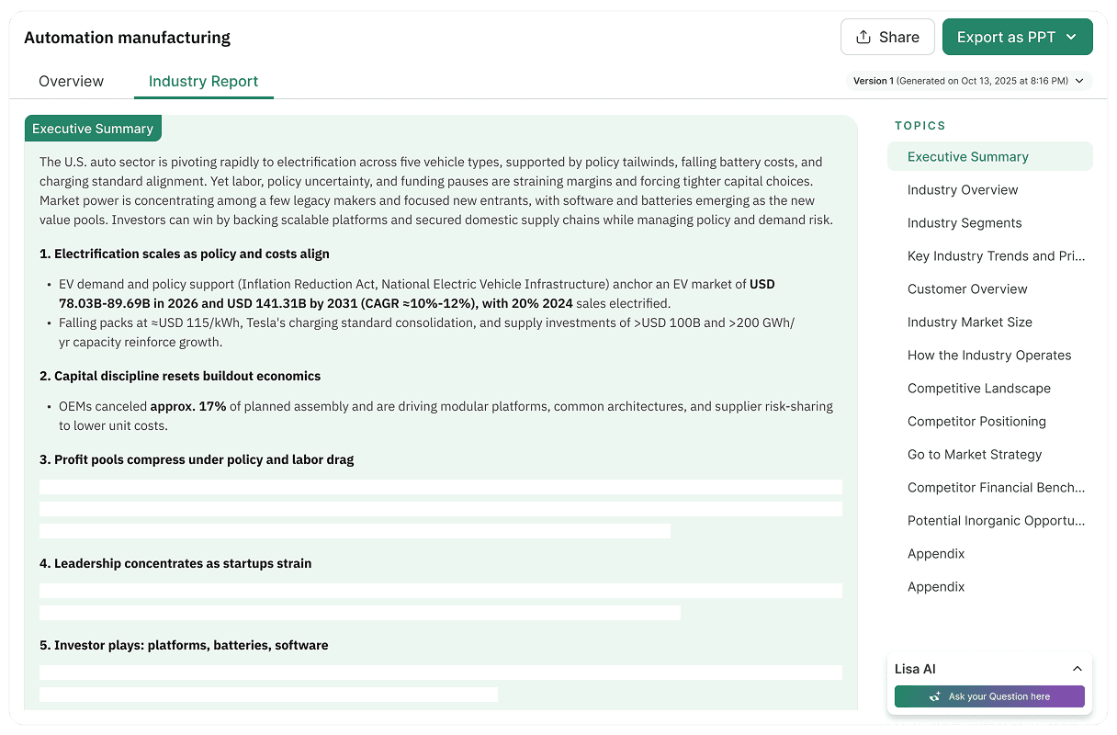The width and height of the screenshot is (1117, 735).
Task: Click the sparkle icon in Ask your Question
Action: (934, 696)
